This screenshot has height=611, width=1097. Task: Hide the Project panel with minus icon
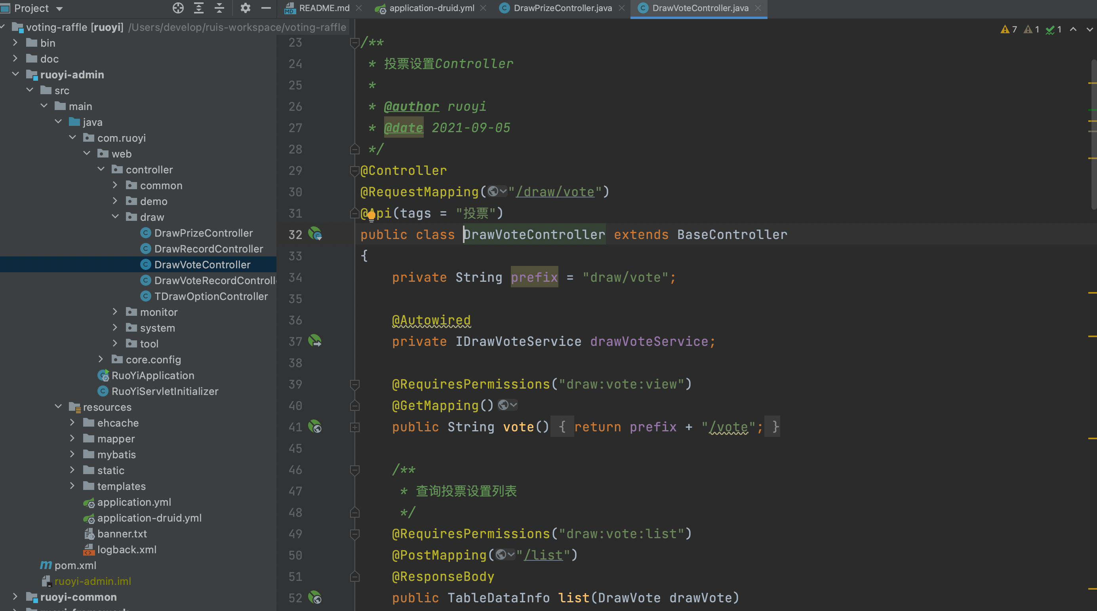point(266,8)
